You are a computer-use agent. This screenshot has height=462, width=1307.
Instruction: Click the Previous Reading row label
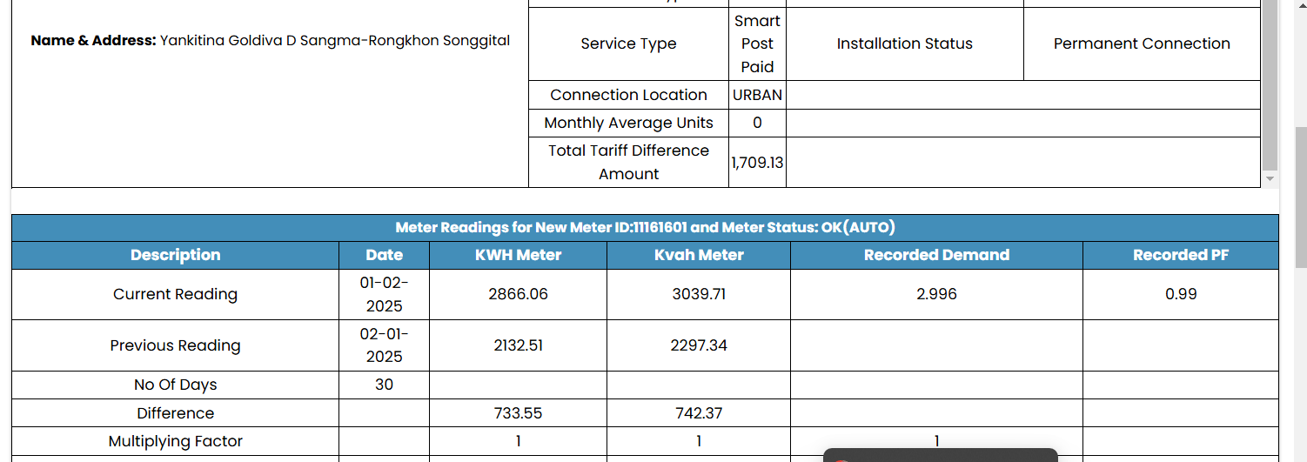pyautogui.click(x=175, y=345)
